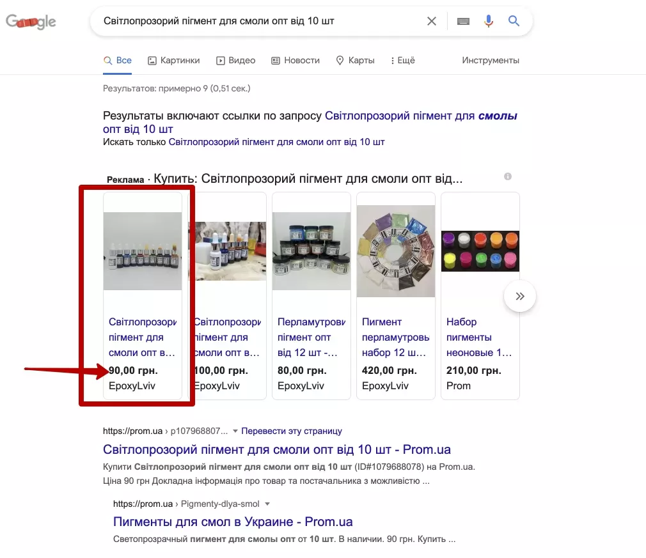This screenshot has width=646, height=558.
Task: Click the 80,00 грн. price
Action: pos(302,371)
